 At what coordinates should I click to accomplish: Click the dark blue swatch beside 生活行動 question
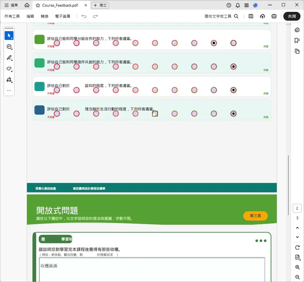tap(39, 110)
